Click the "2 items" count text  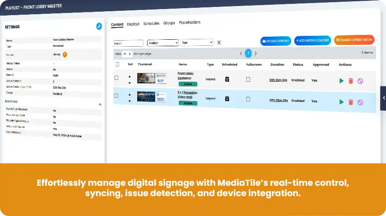367,53
